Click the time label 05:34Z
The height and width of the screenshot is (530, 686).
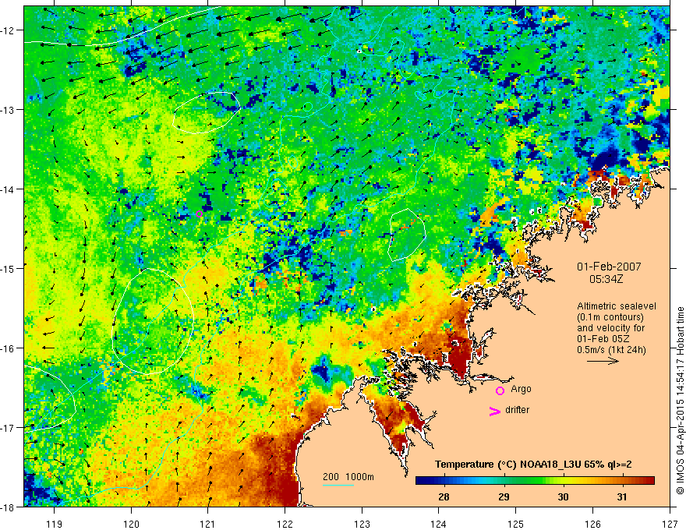point(606,279)
